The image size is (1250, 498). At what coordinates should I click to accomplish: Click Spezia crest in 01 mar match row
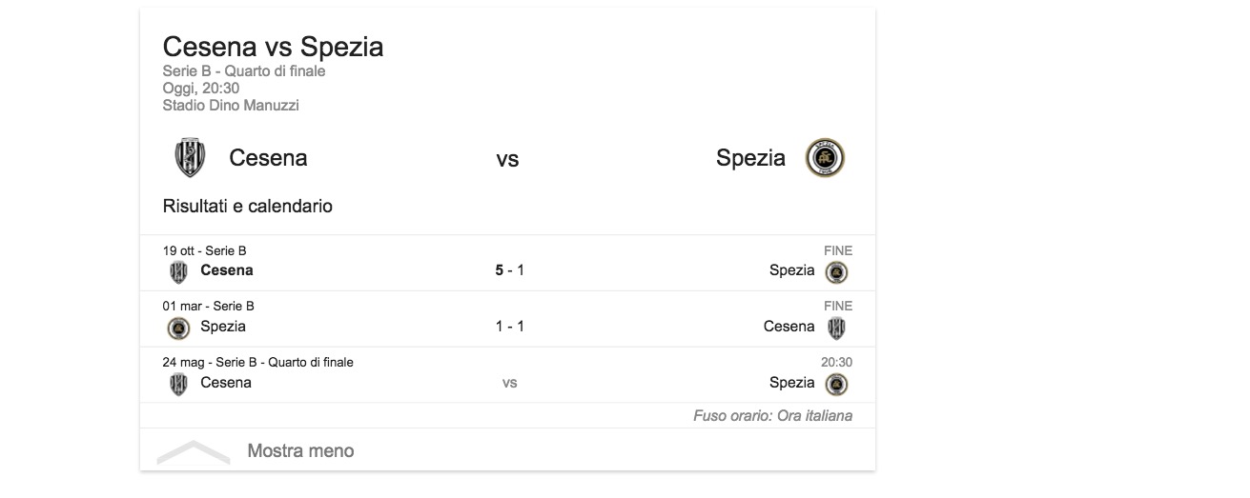click(178, 328)
